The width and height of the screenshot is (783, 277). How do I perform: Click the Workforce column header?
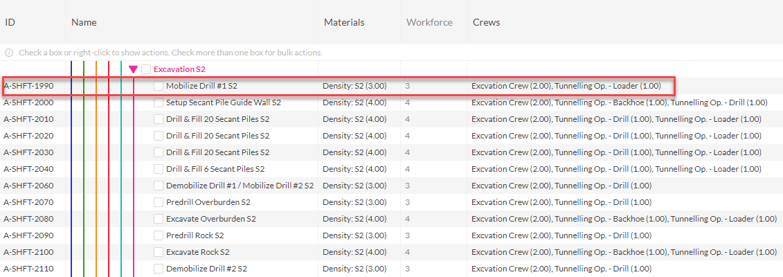coord(429,22)
